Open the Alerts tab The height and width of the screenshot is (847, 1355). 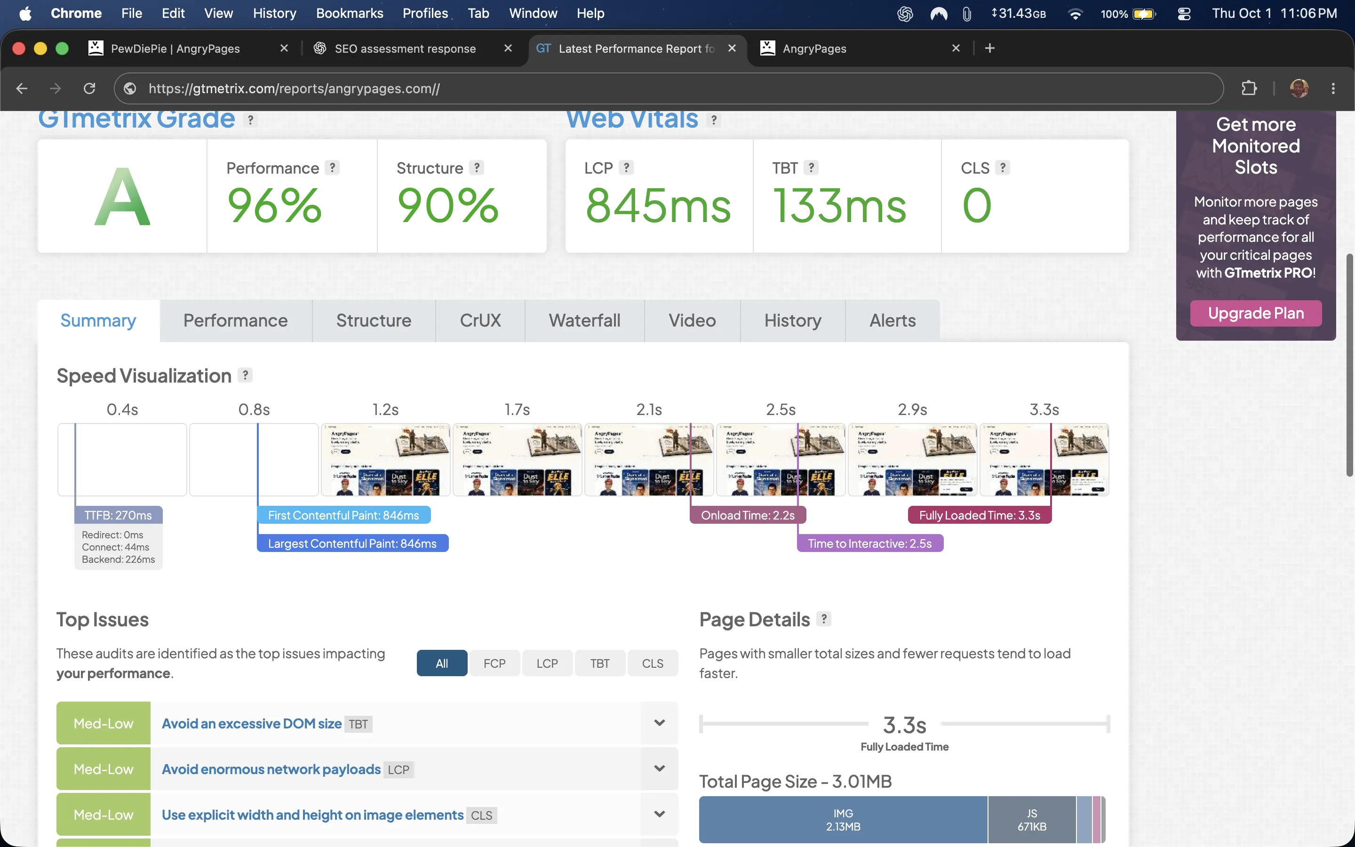(893, 320)
